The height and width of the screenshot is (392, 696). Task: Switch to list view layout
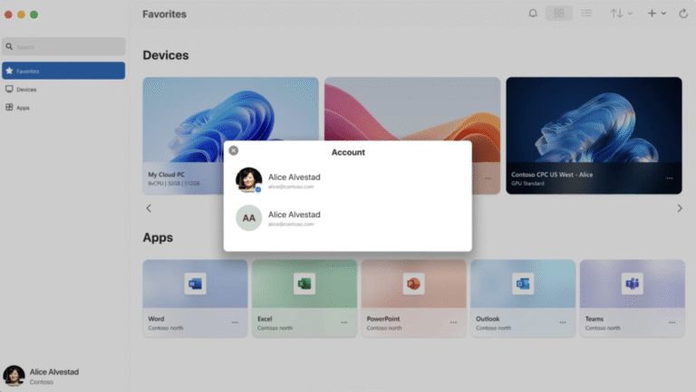tap(586, 14)
